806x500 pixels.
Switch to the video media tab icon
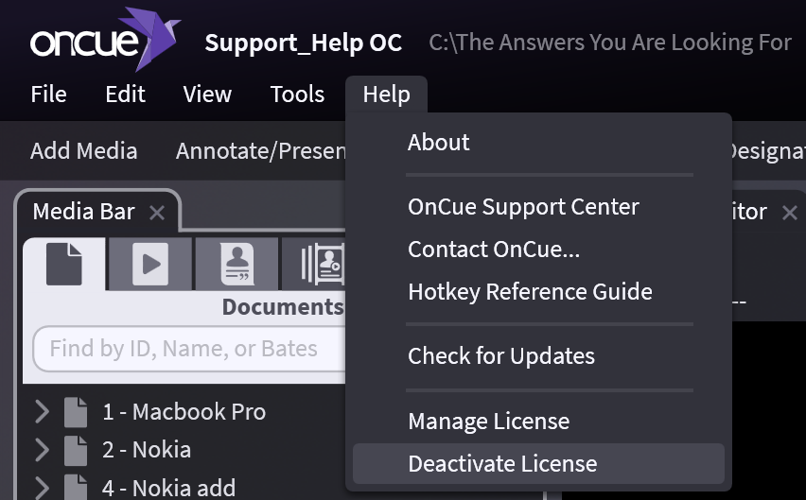[149, 264]
